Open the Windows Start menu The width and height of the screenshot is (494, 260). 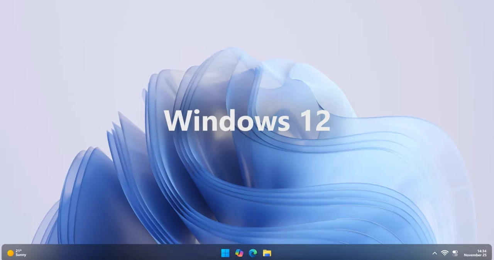pyautogui.click(x=225, y=253)
